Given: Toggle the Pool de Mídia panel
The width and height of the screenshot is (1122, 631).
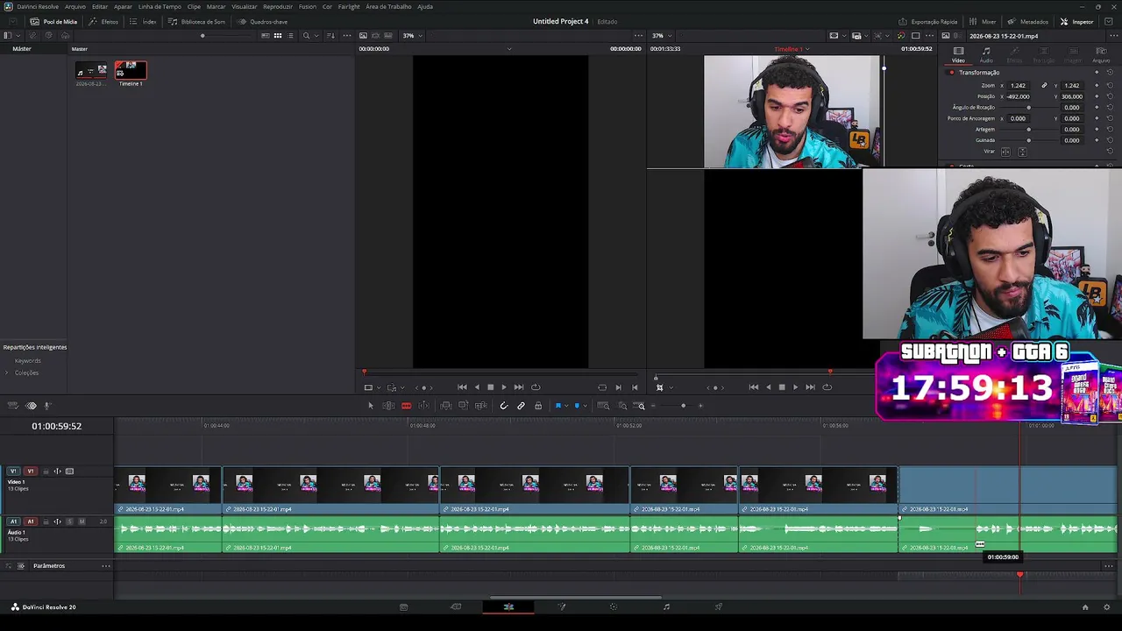Looking at the screenshot, I should 54,22.
